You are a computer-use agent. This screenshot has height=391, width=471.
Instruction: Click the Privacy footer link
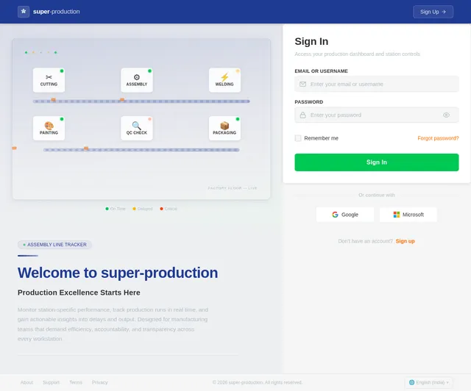[x=100, y=382]
